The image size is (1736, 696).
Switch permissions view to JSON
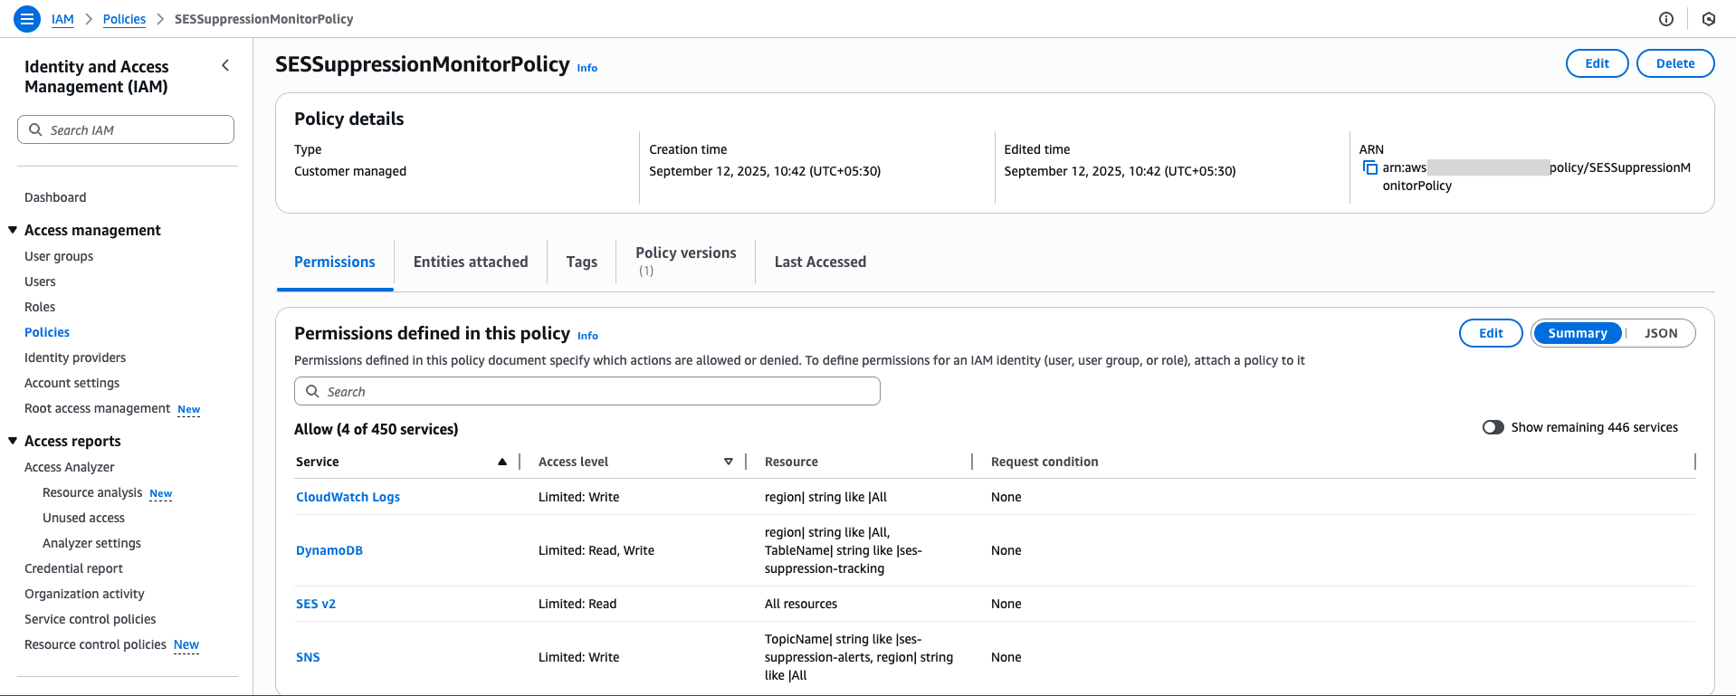(1661, 333)
